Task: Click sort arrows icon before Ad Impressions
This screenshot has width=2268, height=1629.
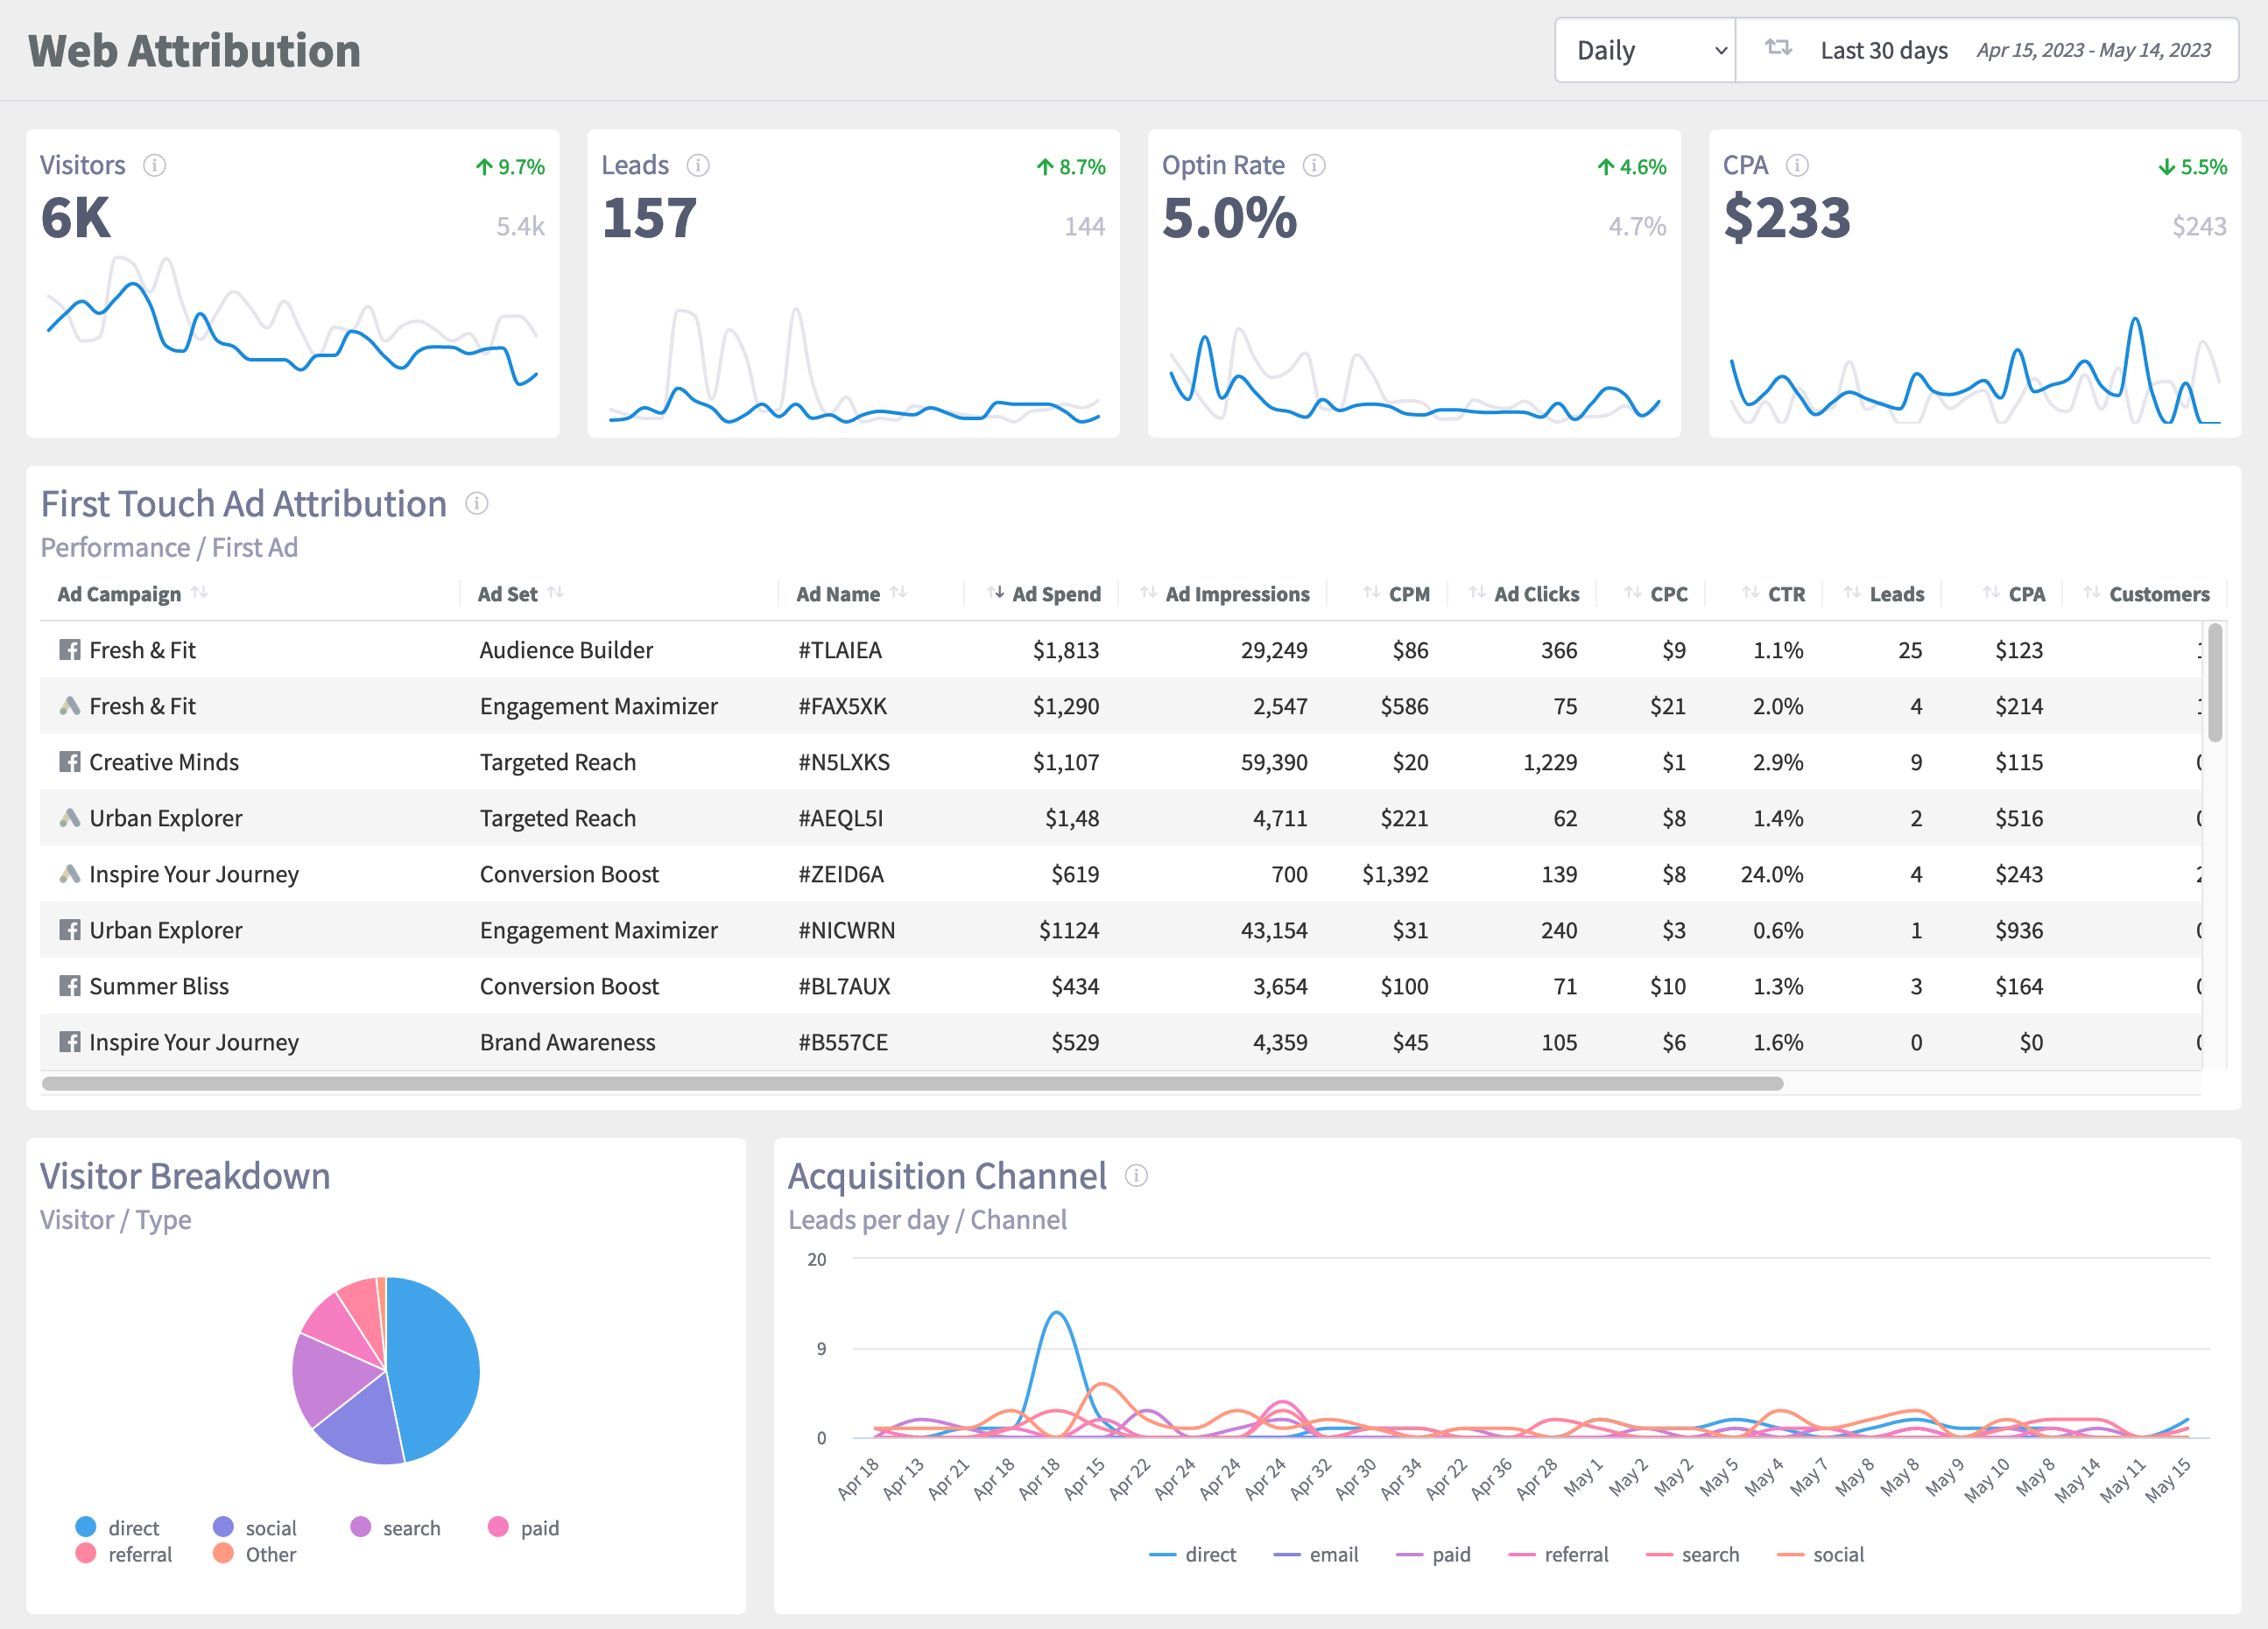Action: point(1148,593)
